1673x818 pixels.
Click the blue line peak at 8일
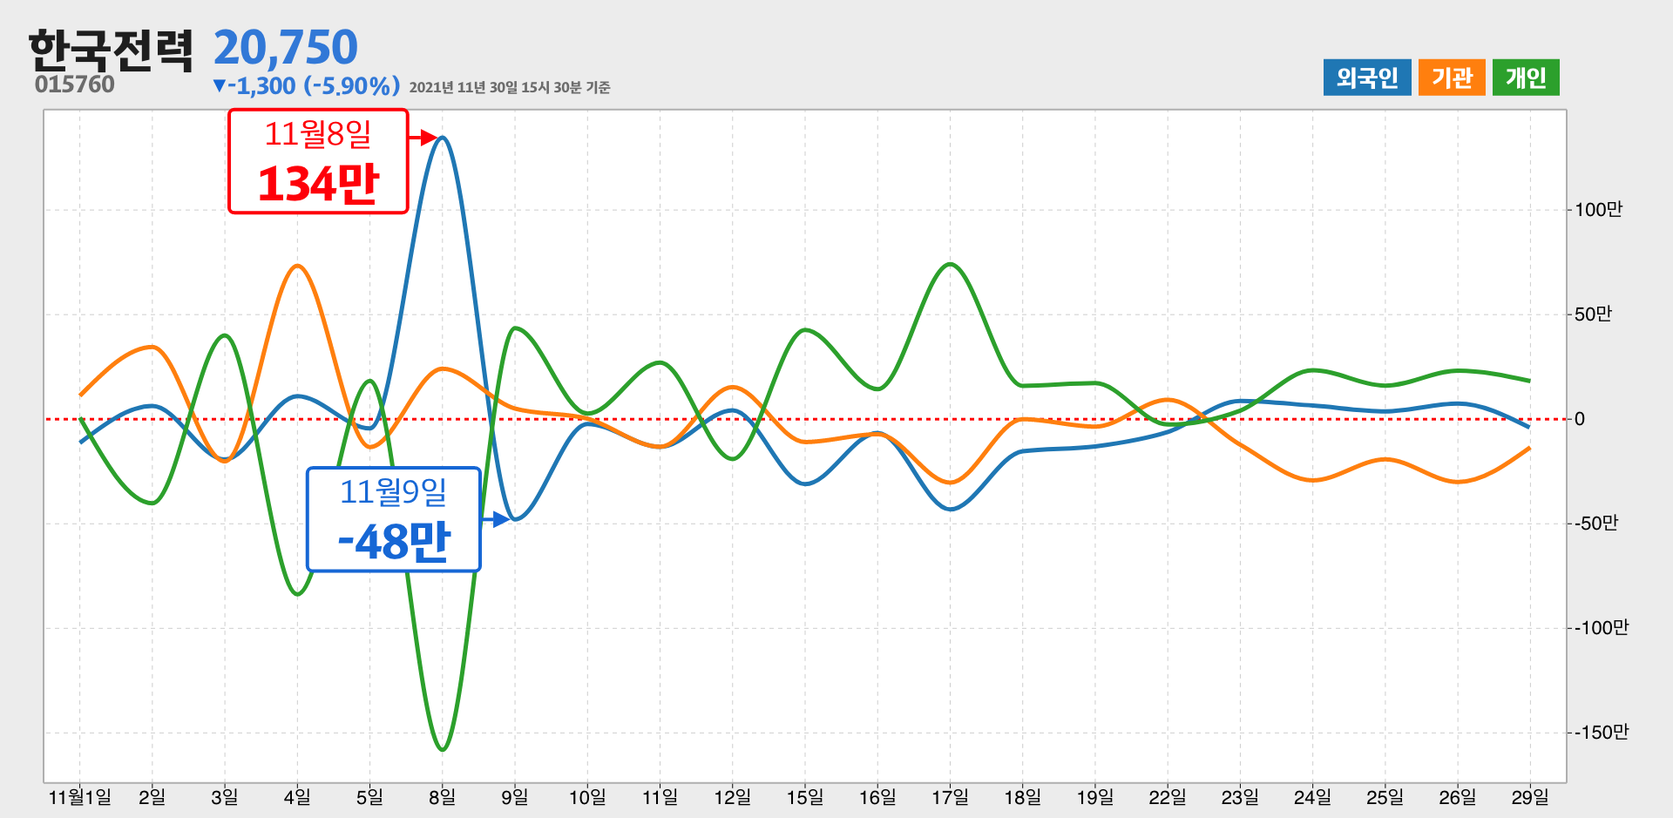[443, 138]
